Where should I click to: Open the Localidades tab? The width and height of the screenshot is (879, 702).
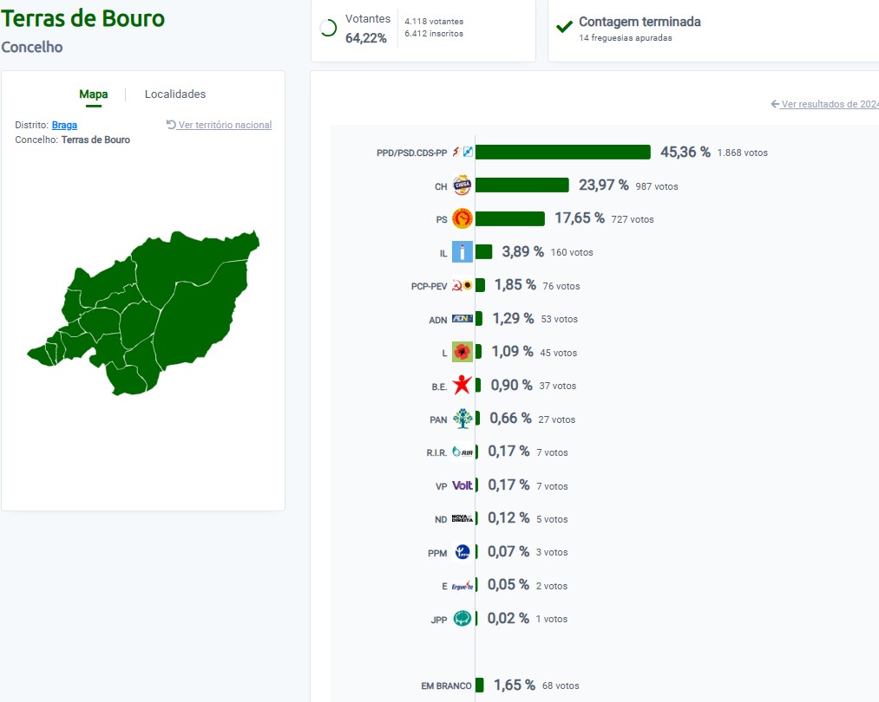[175, 94]
